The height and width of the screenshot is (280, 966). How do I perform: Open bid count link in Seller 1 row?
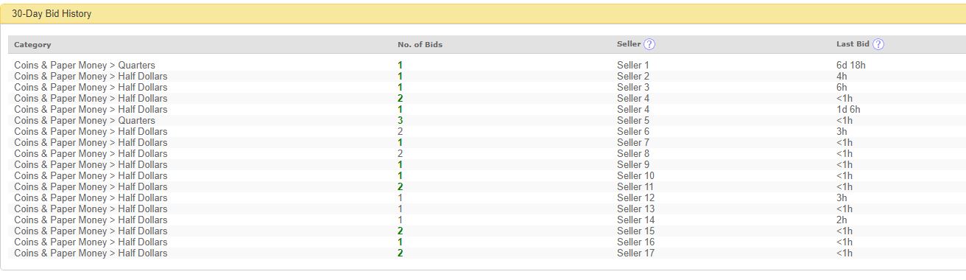pyautogui.click(x=400, y=66)
